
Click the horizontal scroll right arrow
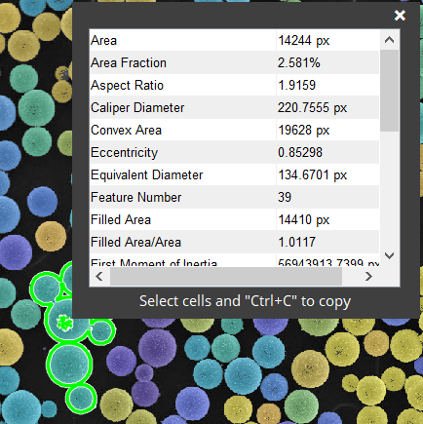[x=368, y=277]
